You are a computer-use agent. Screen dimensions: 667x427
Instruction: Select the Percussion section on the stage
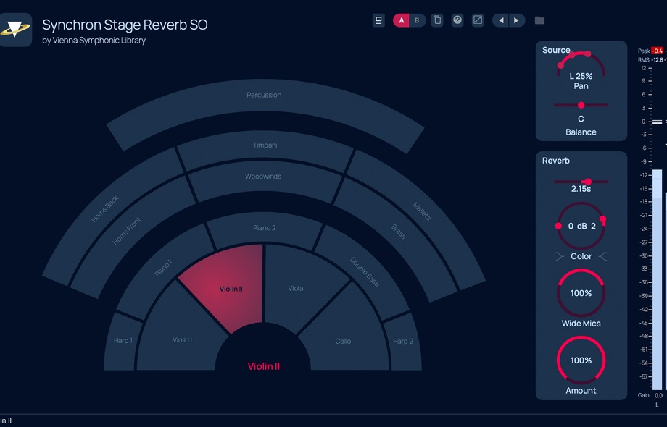pos(264,95)
